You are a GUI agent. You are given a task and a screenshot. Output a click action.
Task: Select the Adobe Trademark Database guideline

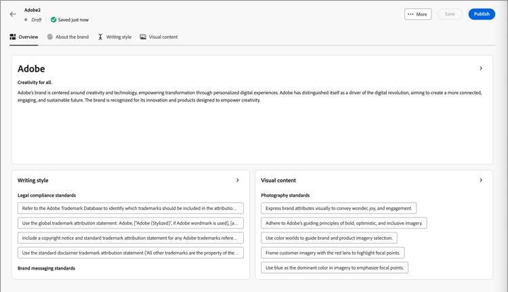coord(131,209)
